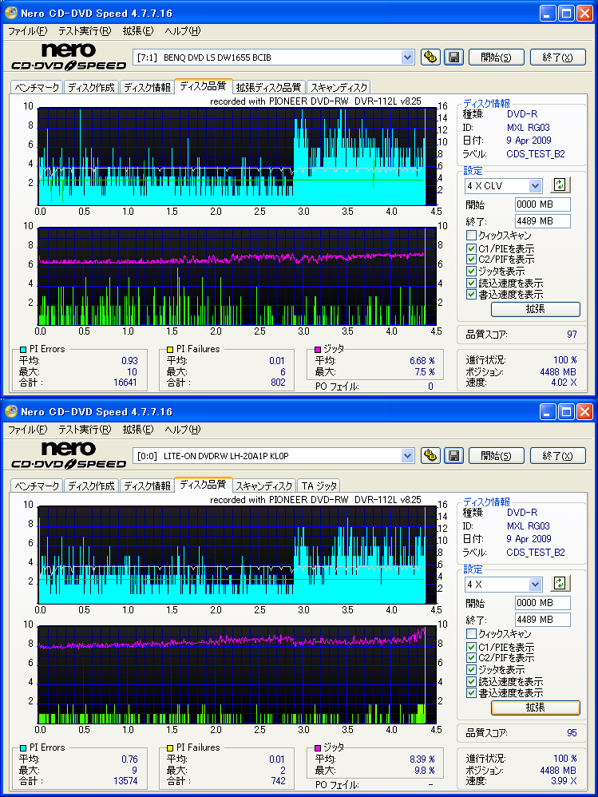Toggle クイックスキャン checkbox in LITE-ON window

[x=471, y=634]
